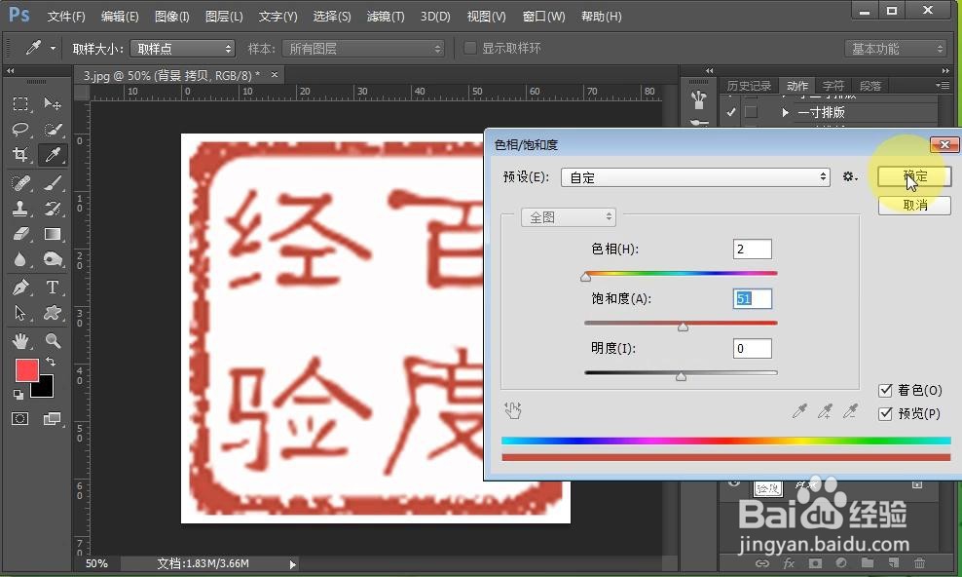Screen dimensions: 962x577
Task: Open the 全图 channel dropdown
Action: click(x=568, y=216)
